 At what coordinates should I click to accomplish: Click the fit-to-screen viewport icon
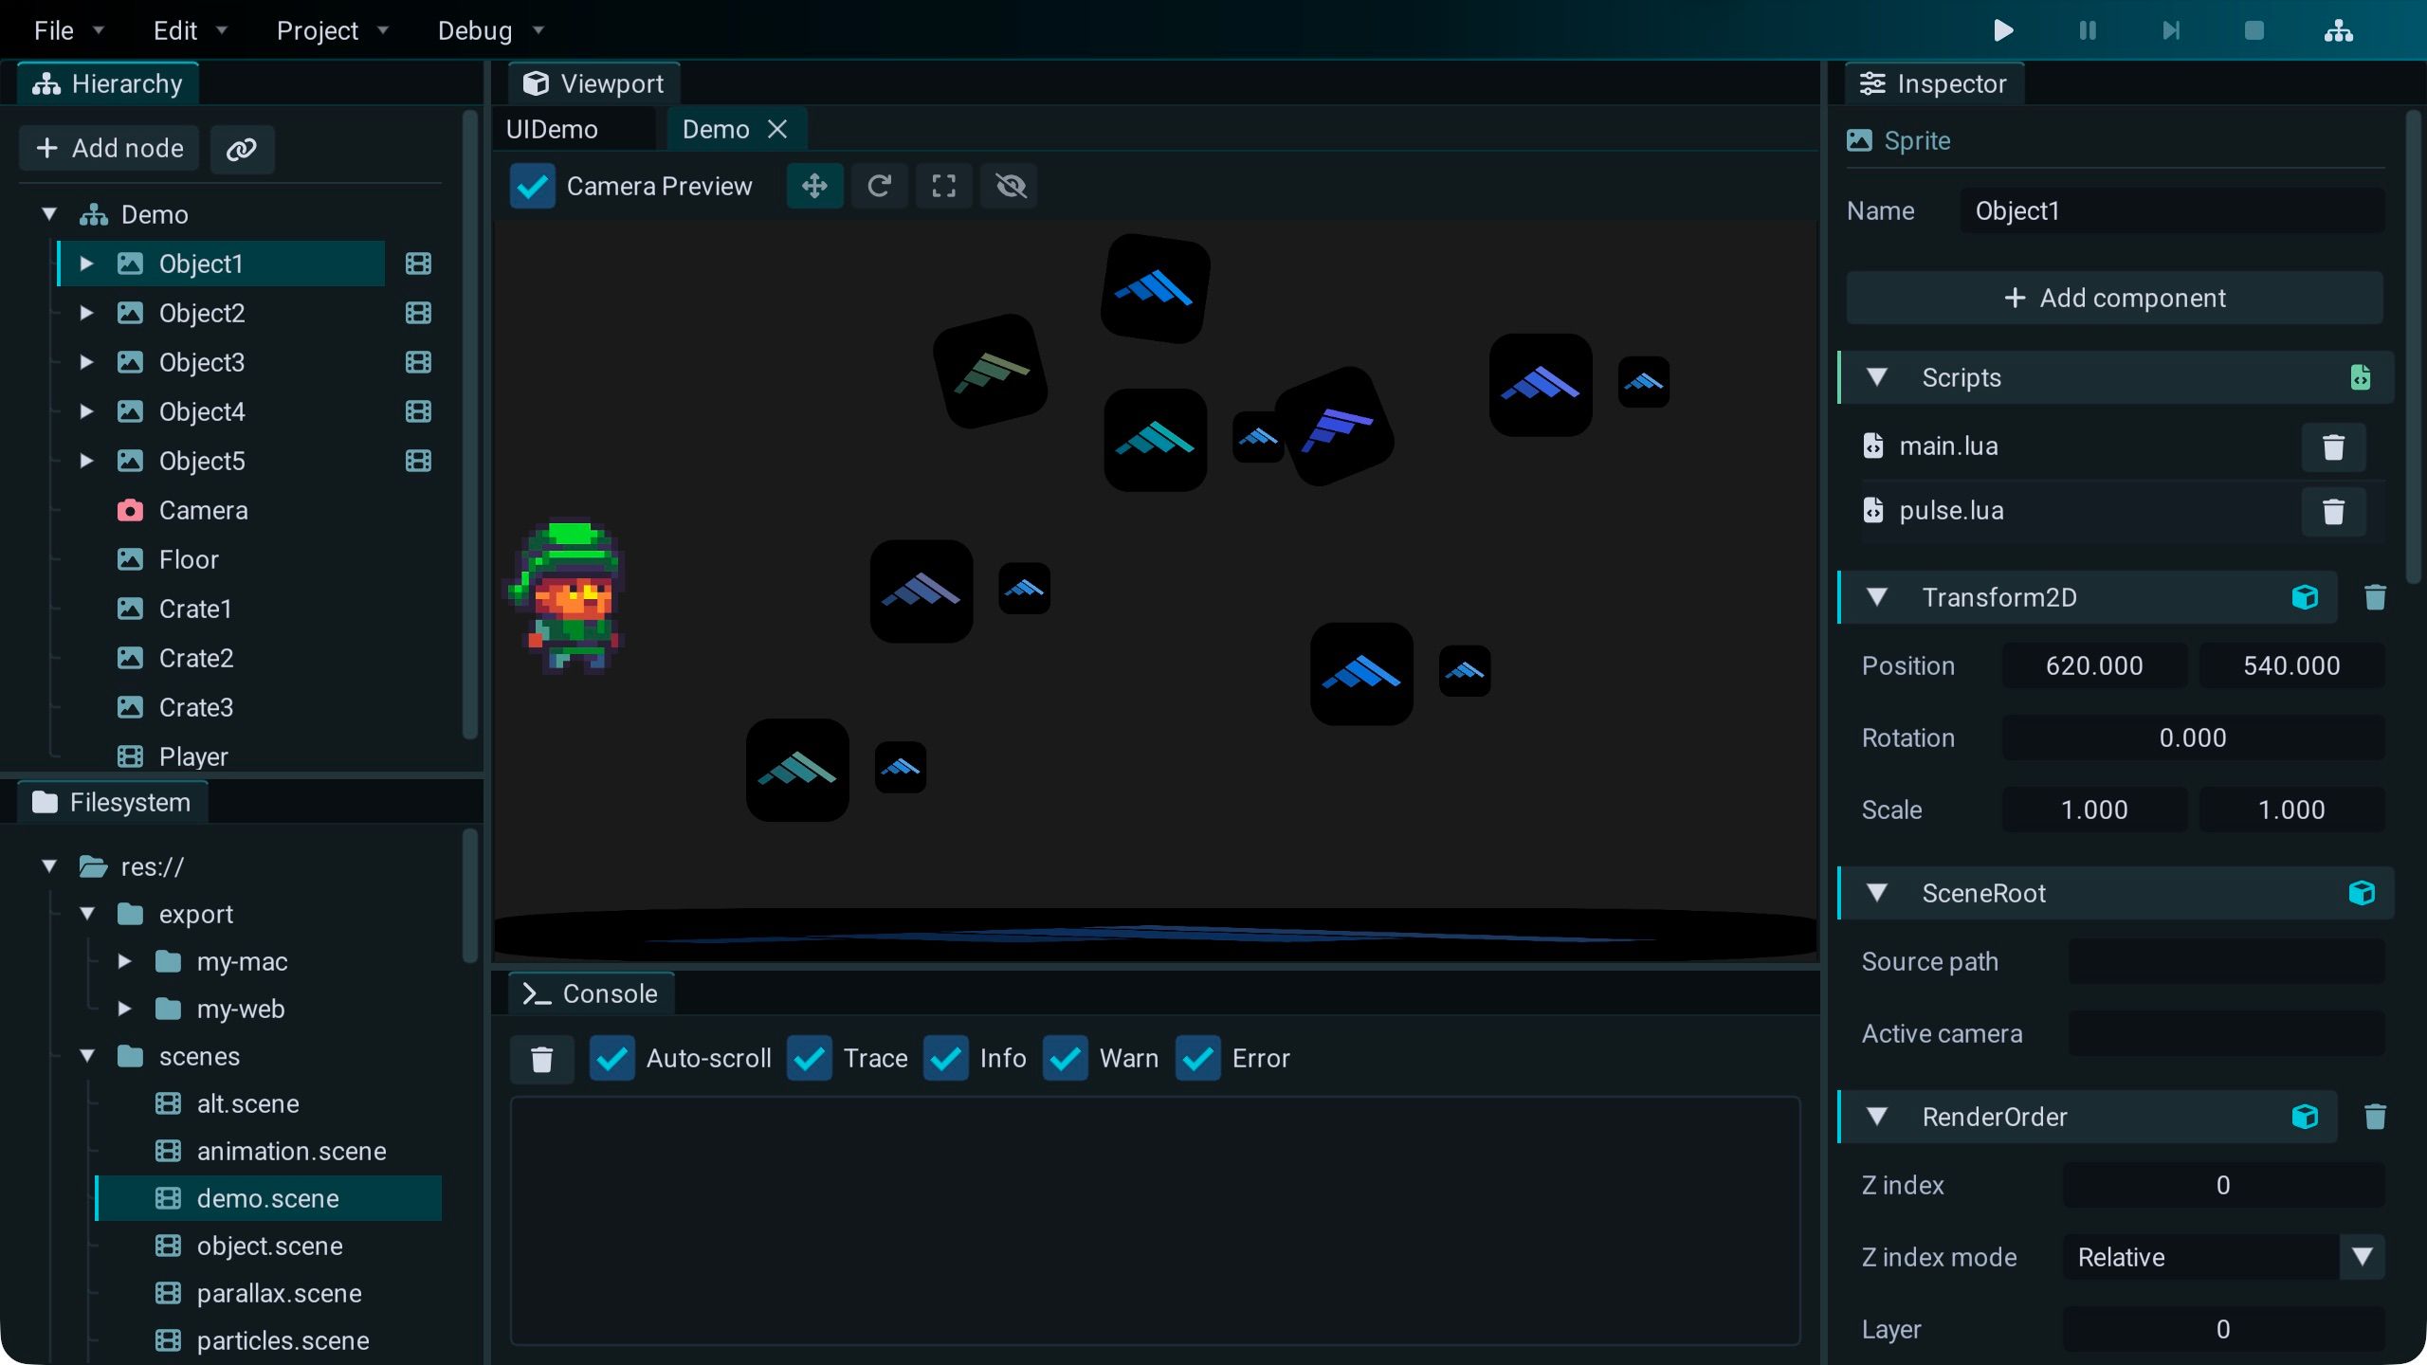pos(943,186)
